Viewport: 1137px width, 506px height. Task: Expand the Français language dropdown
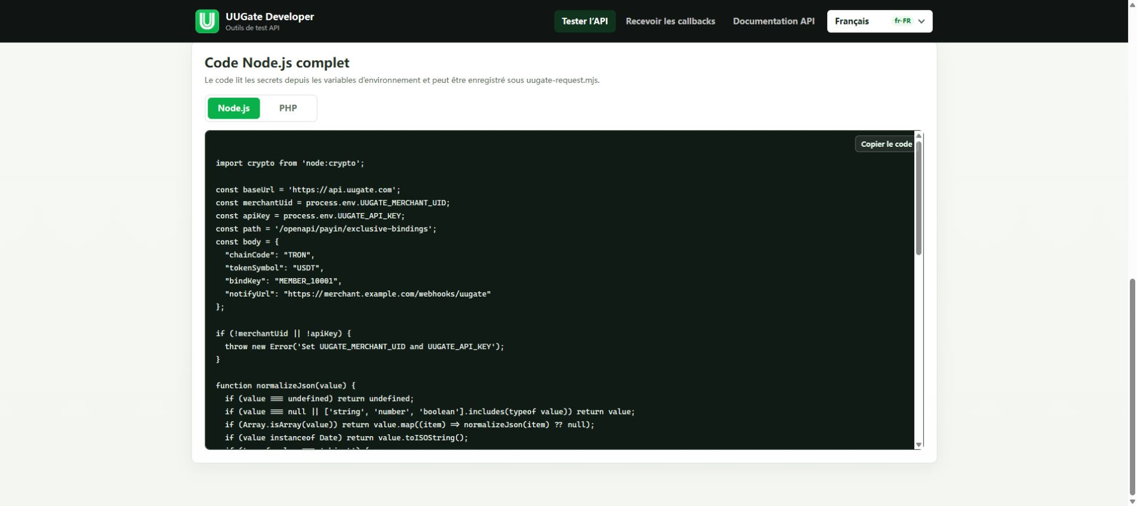click(x=879, y=21)
